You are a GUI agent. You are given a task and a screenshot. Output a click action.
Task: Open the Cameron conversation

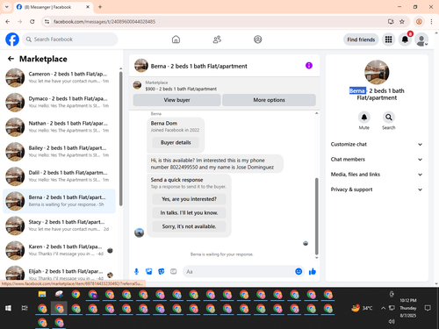click(x=59, y=78)
